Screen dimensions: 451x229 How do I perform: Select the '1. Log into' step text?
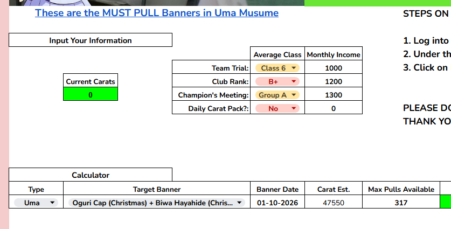[427, 40]
